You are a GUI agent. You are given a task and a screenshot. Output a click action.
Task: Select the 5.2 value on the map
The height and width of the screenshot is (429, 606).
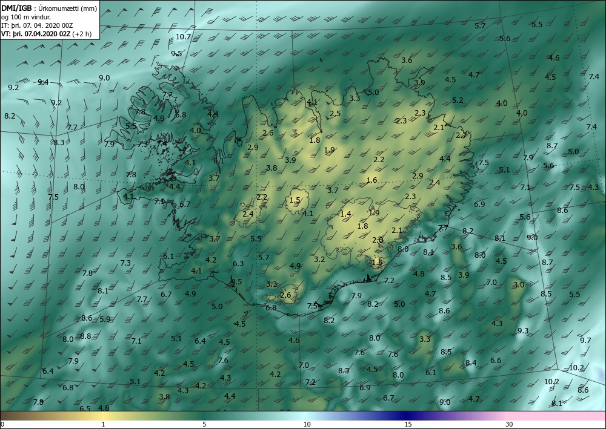click(458, 100)
